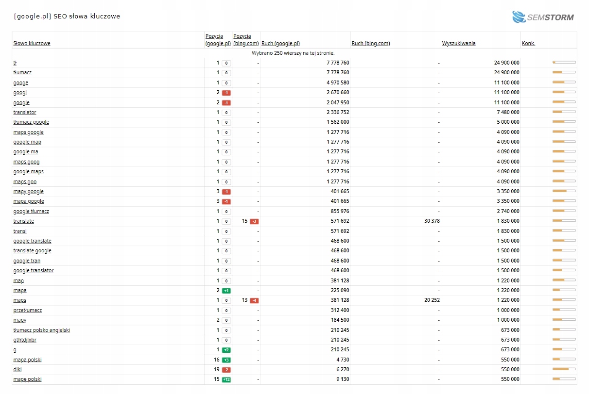The height and width of the screenshot is (394, 589).
Task: Click competition bar in 'tł' row
Action: click(x=564, y=63)
